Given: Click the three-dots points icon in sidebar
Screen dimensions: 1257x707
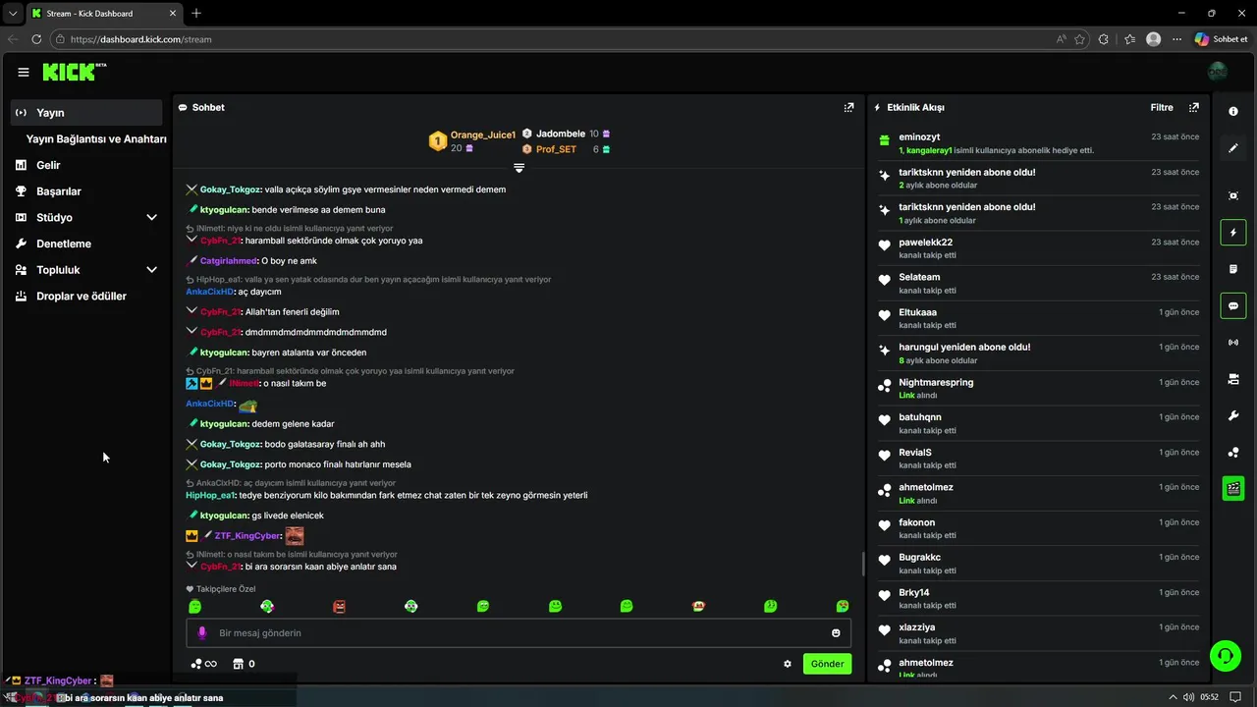Looking at the screenshot, I should tap(1233, 453).
